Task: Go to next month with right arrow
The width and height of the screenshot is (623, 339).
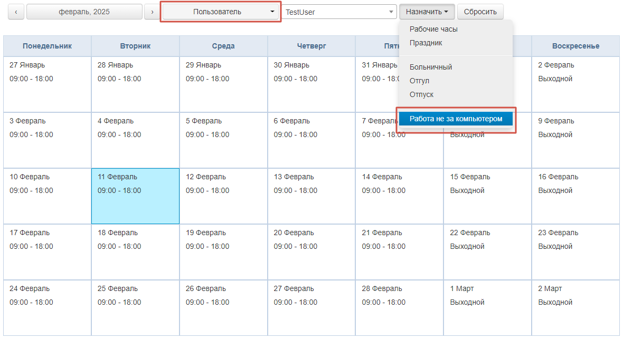Action: tap(152, 12)
